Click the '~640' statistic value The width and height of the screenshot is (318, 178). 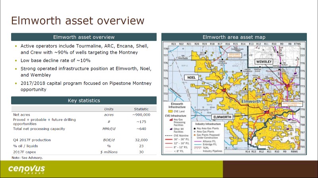point(141,129)
